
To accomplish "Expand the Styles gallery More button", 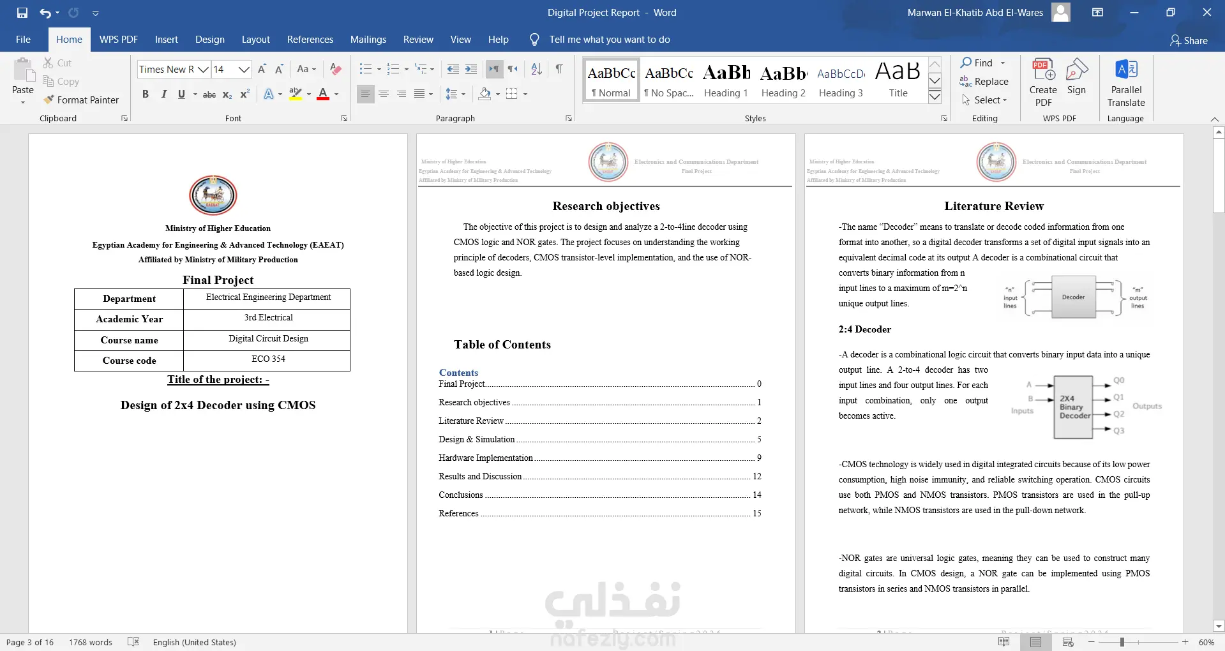I will point(935,96).
